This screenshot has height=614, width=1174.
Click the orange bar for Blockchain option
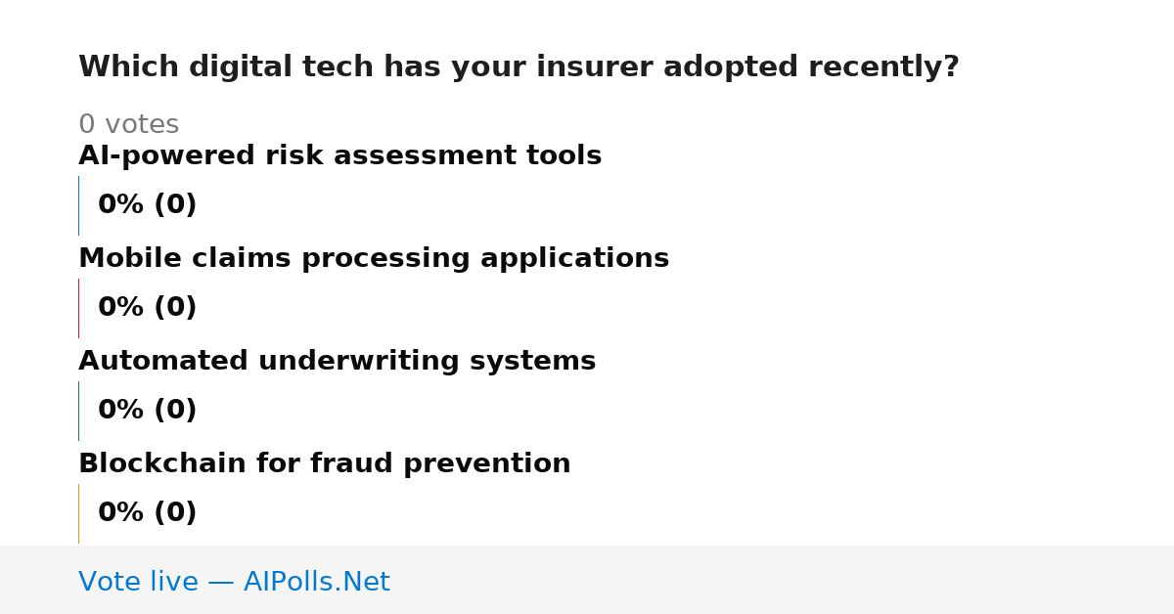(78, 513)
